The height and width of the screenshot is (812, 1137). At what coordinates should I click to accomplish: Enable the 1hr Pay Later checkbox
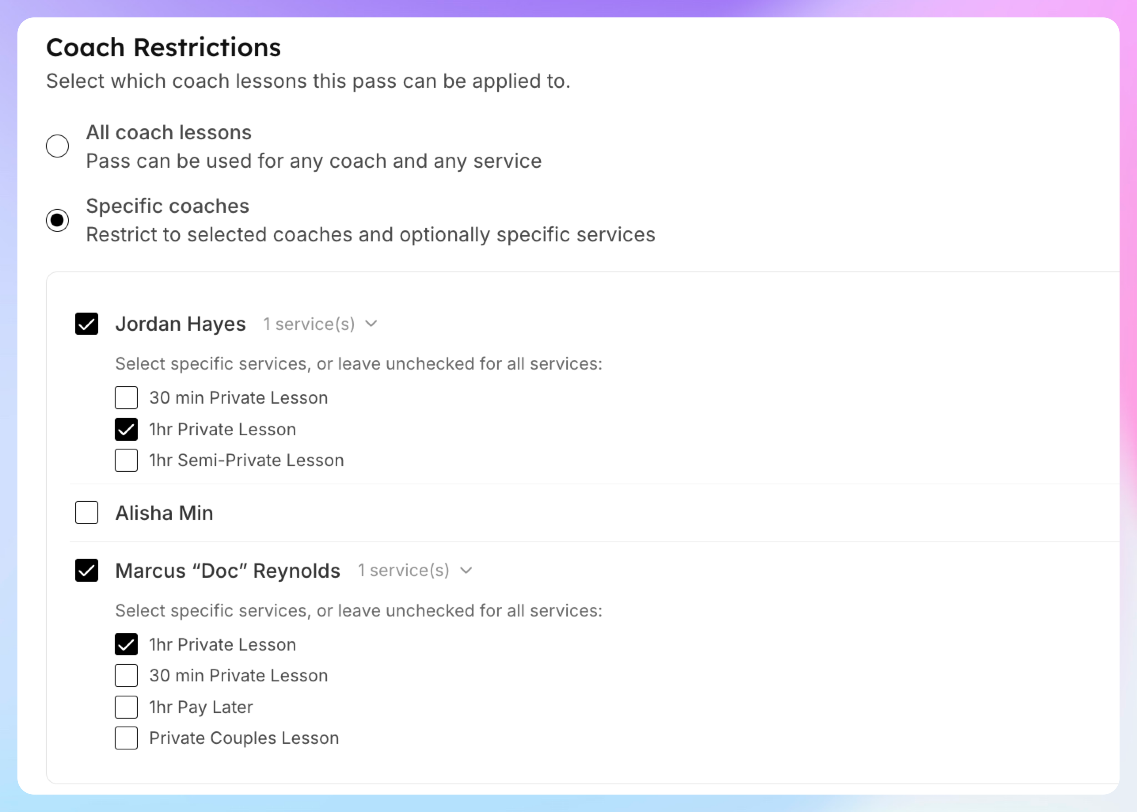126,707
